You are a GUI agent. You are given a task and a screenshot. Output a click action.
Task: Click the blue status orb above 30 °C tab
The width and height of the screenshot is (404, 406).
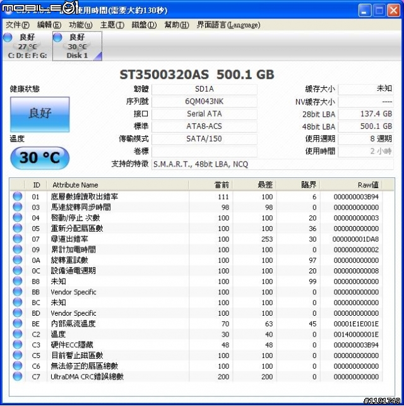point(57,37)
